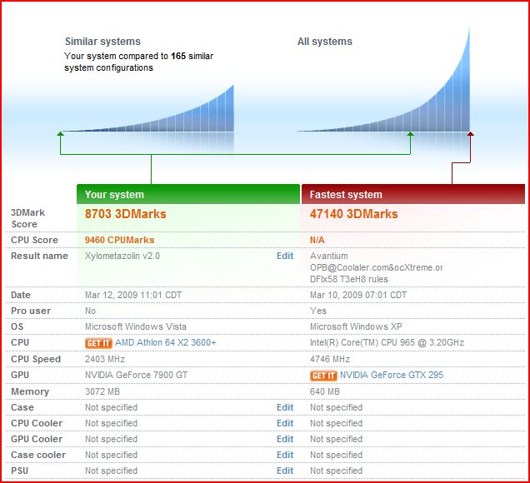Click the N/A CPU score value
The height and width of the screenshot is (483, 530).
tap(317, 240)
